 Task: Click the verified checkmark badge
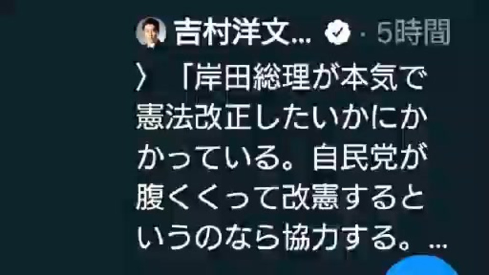point(337,33)
